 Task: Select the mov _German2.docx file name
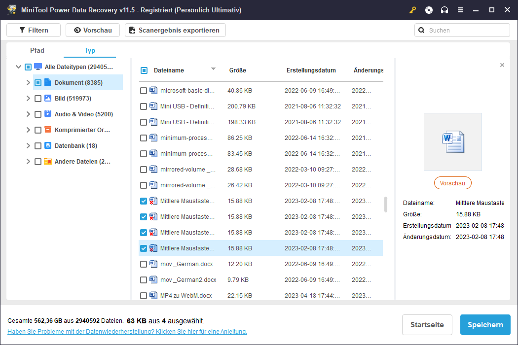coord(188,279)
